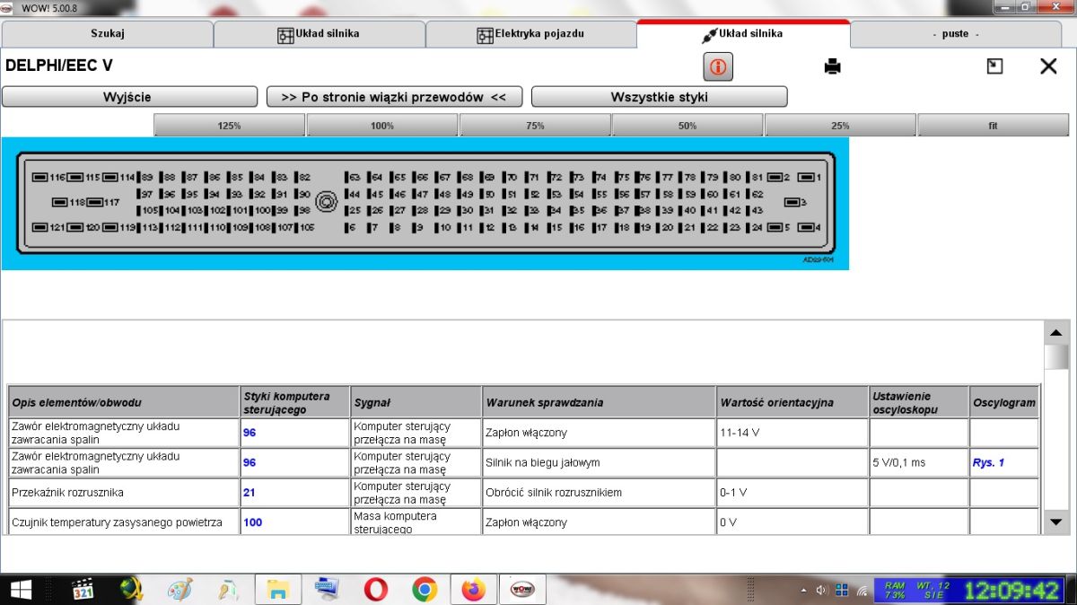Set zoom to 50%
The width and height of the screenshot is (1077, 605).
click(x=687, y=126)
